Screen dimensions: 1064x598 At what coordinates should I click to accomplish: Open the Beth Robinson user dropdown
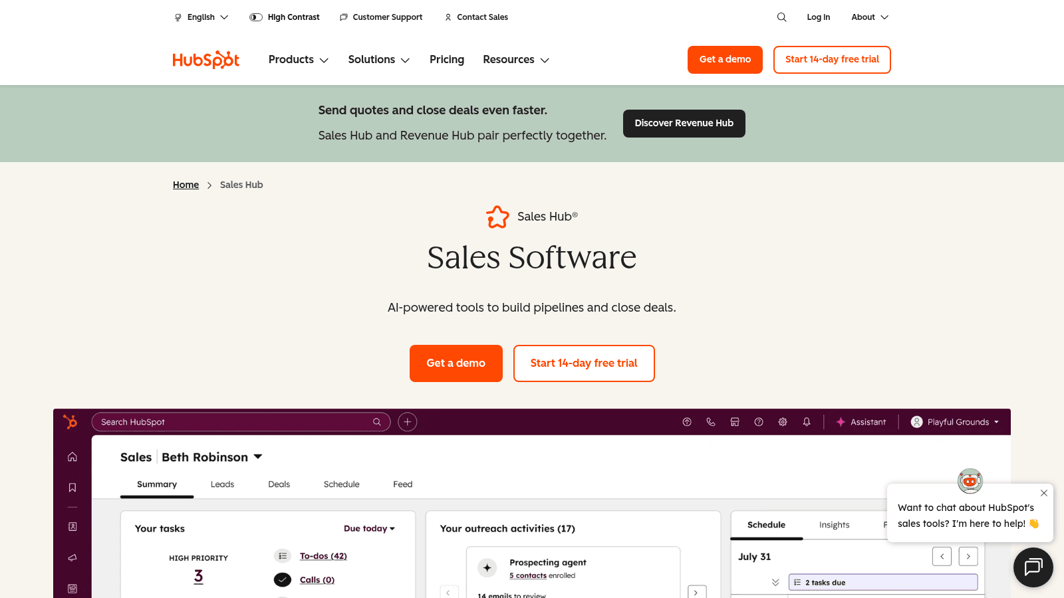click(x=212, y=457)
